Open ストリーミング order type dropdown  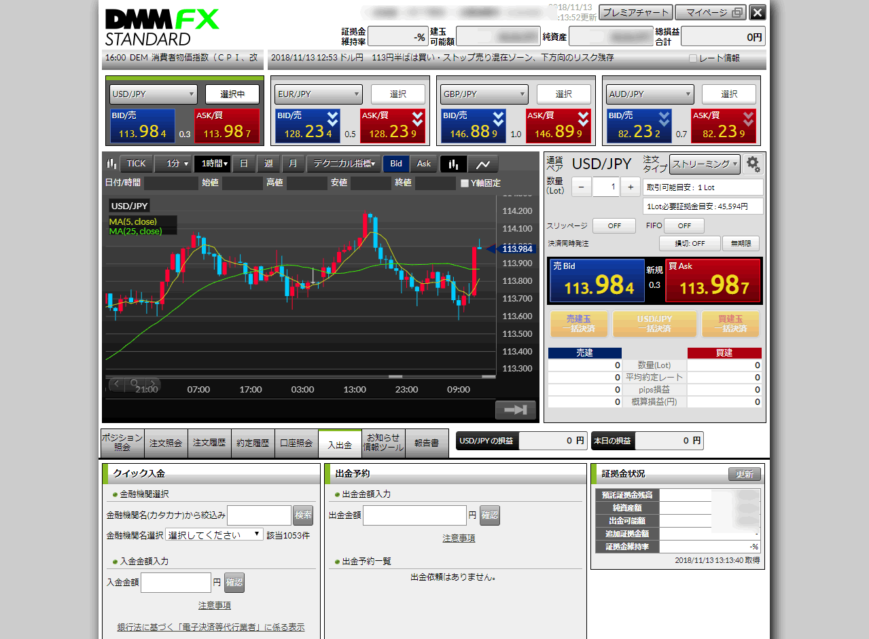pos(705,164)
